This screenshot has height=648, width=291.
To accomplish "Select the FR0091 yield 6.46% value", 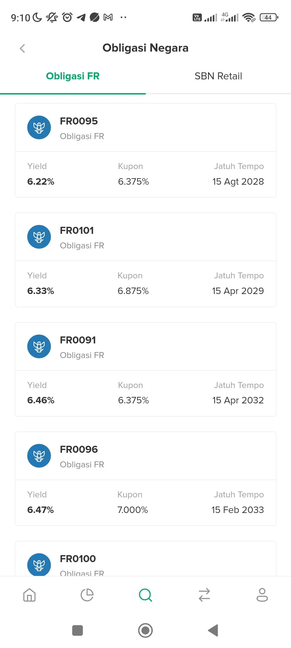I will (41, 400).
